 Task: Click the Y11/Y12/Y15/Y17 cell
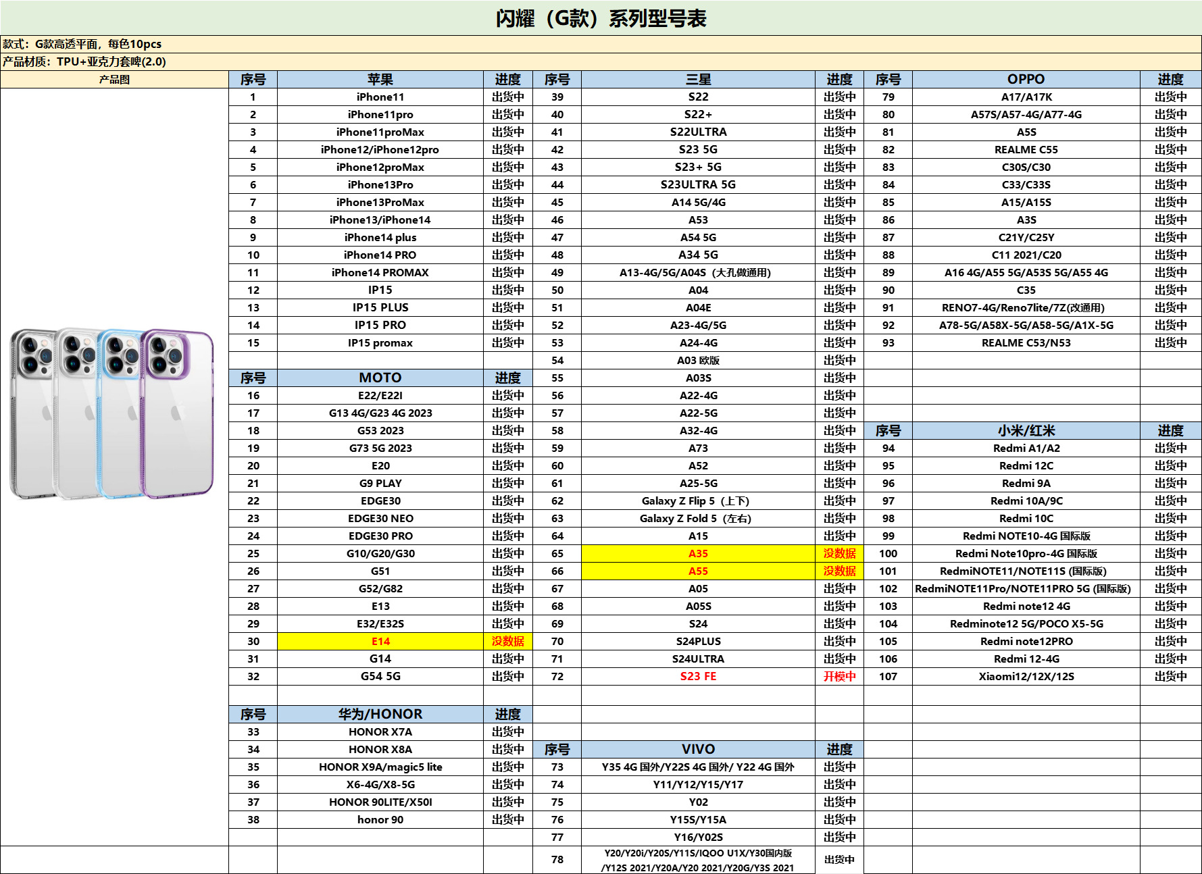pyautogui.click(x=698, y=785)
